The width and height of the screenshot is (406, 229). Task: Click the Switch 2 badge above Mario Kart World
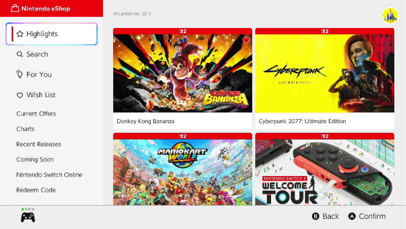[182, 136]
